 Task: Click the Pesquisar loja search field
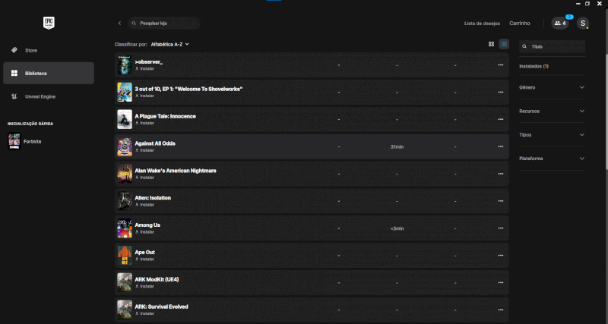[166, 24]
